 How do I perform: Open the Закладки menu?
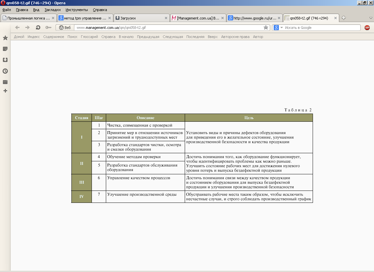[53, 10]
